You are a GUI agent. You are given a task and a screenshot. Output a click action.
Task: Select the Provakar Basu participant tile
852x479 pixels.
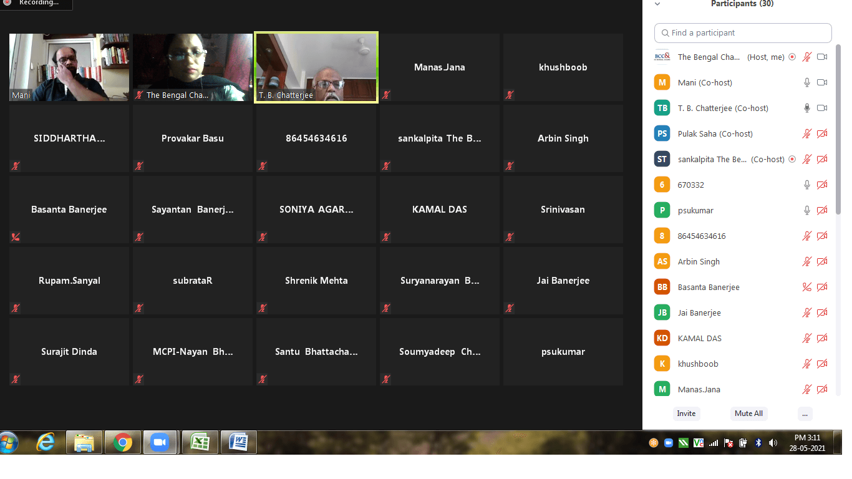coord(193,138)
